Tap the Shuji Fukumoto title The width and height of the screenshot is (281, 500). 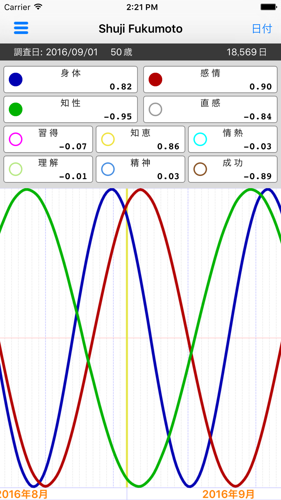pos(140,29)
